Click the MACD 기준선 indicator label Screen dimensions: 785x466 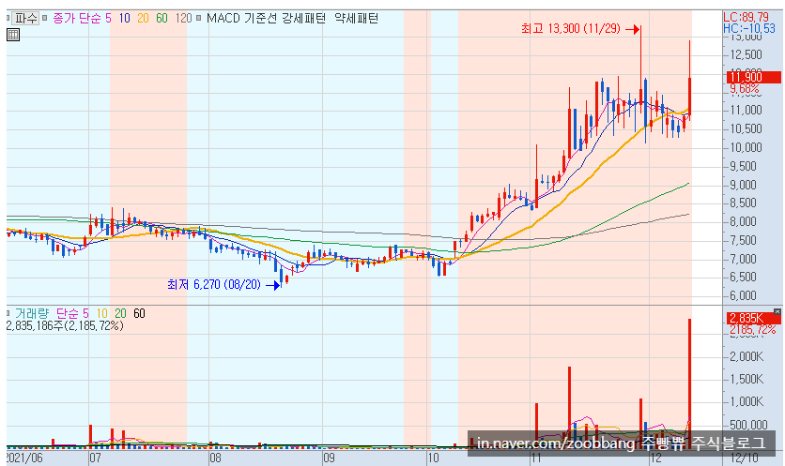coord(241,19)
